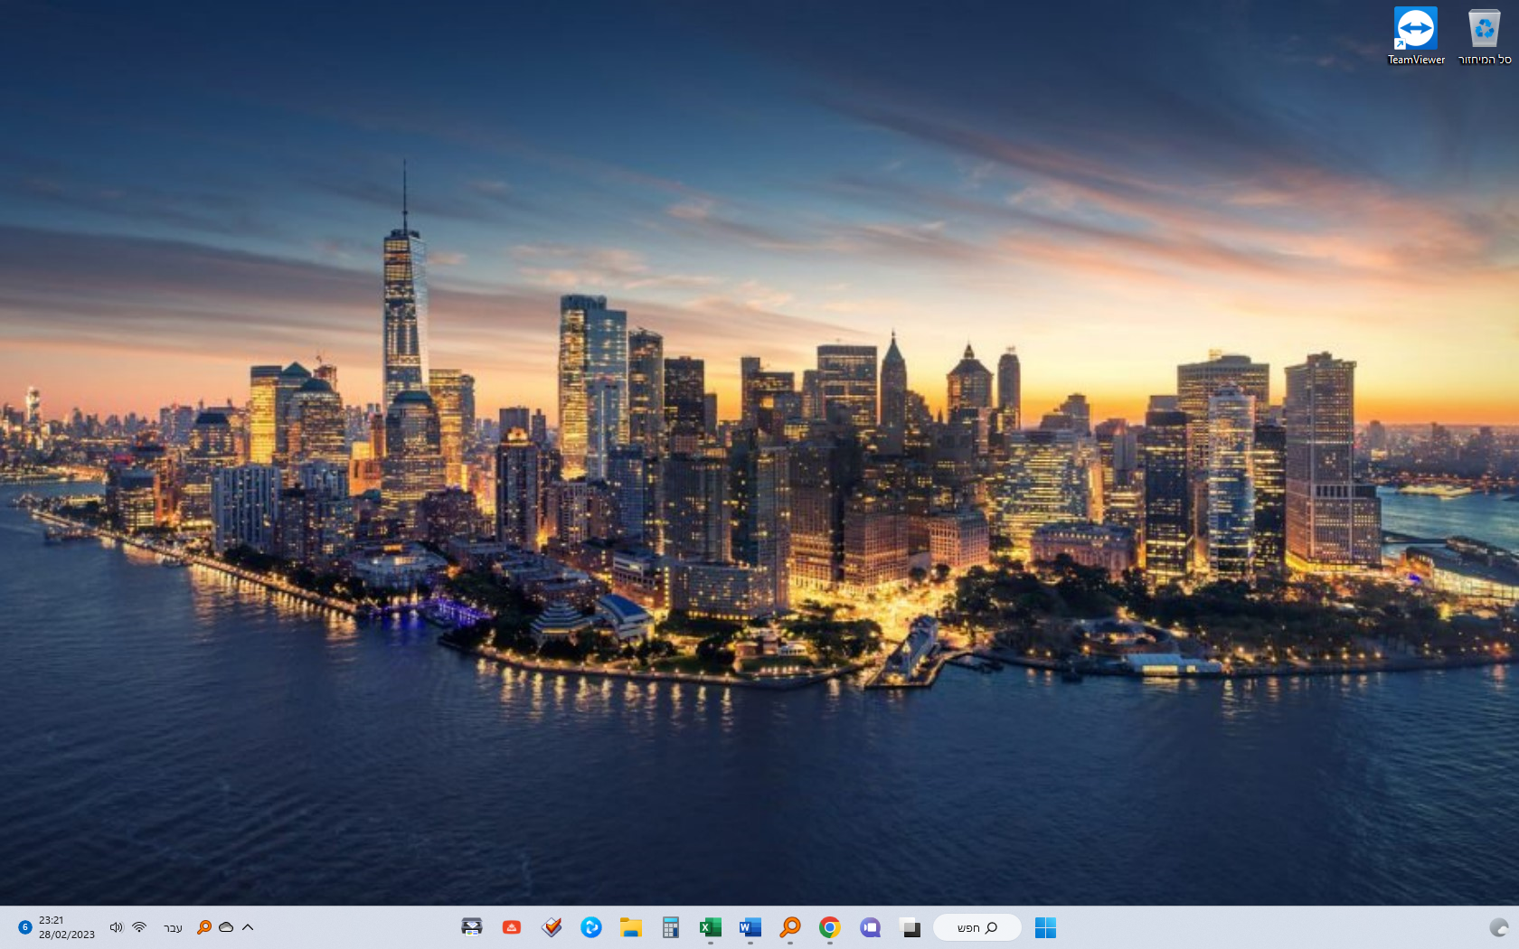Open the clock showing 23:21

tap(66, 927)
